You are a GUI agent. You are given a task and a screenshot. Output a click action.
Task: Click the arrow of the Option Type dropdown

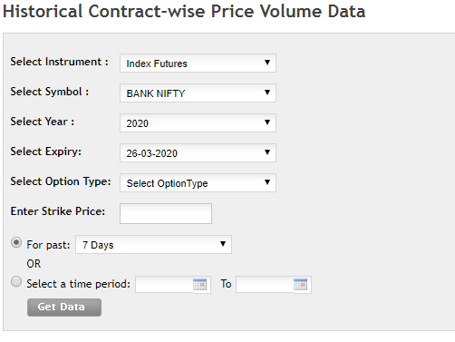click(267, 182)
